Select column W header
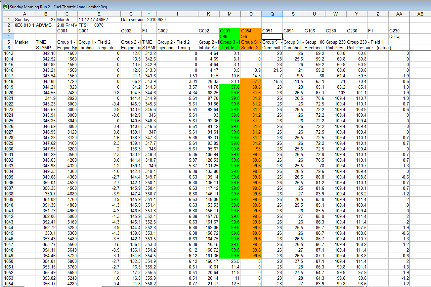The width and height of the screenshot is (431, 287). point(335,14)
